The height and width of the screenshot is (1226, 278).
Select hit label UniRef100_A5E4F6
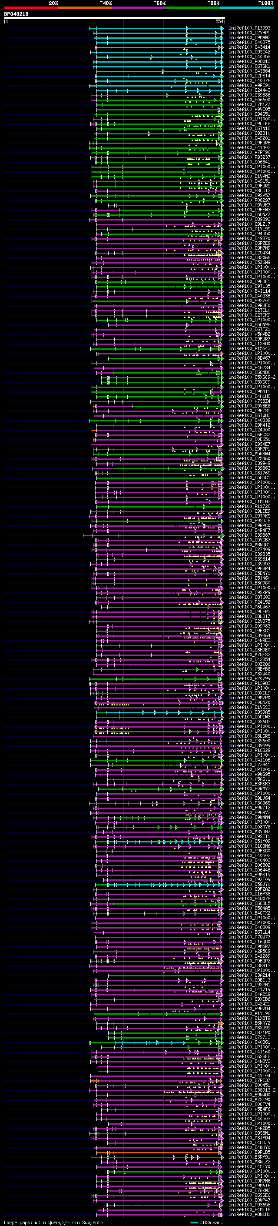coord(249,1109)
